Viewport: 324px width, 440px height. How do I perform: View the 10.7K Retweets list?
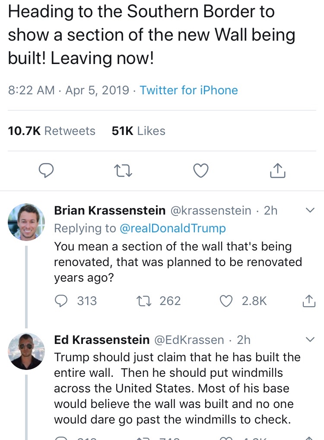pos(52,131)
